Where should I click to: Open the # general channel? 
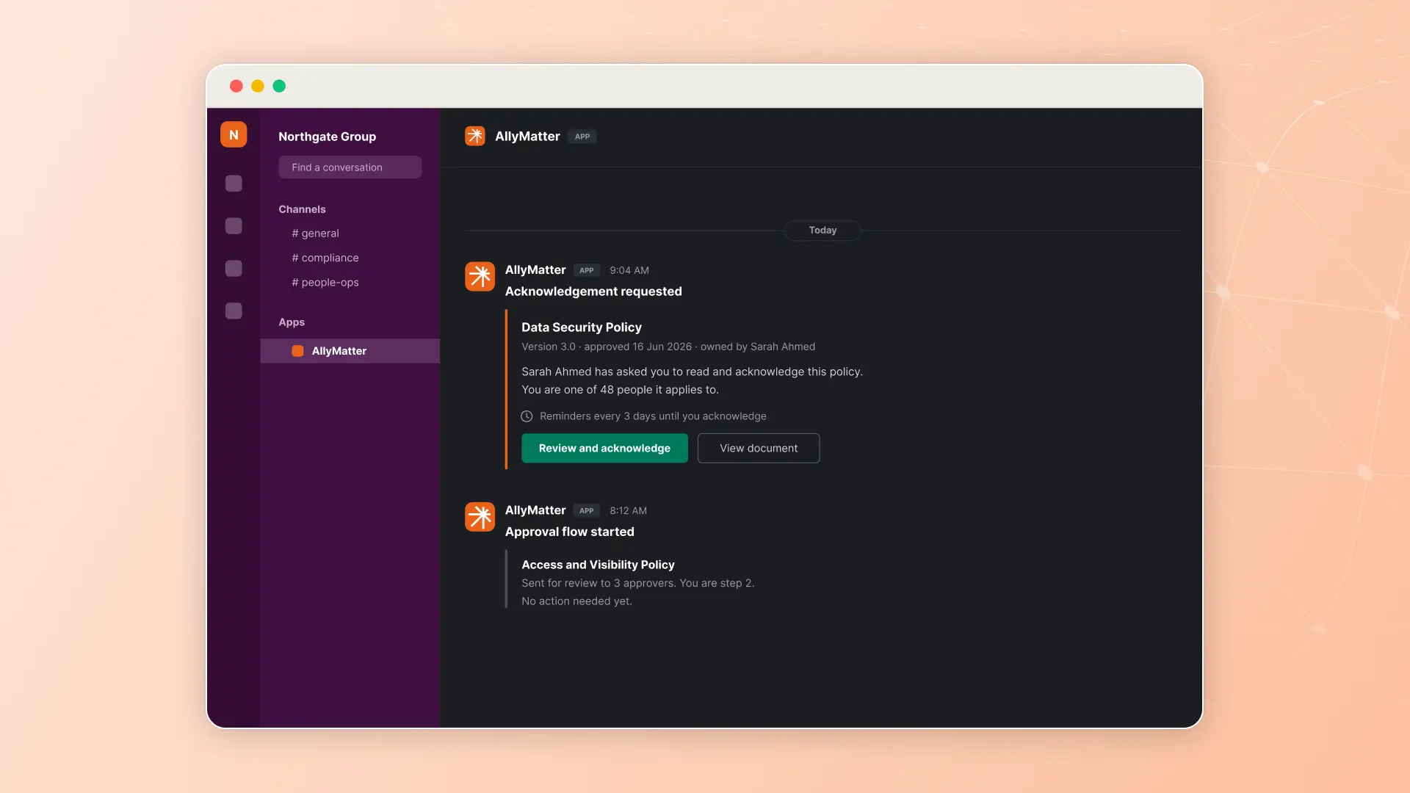315,233
